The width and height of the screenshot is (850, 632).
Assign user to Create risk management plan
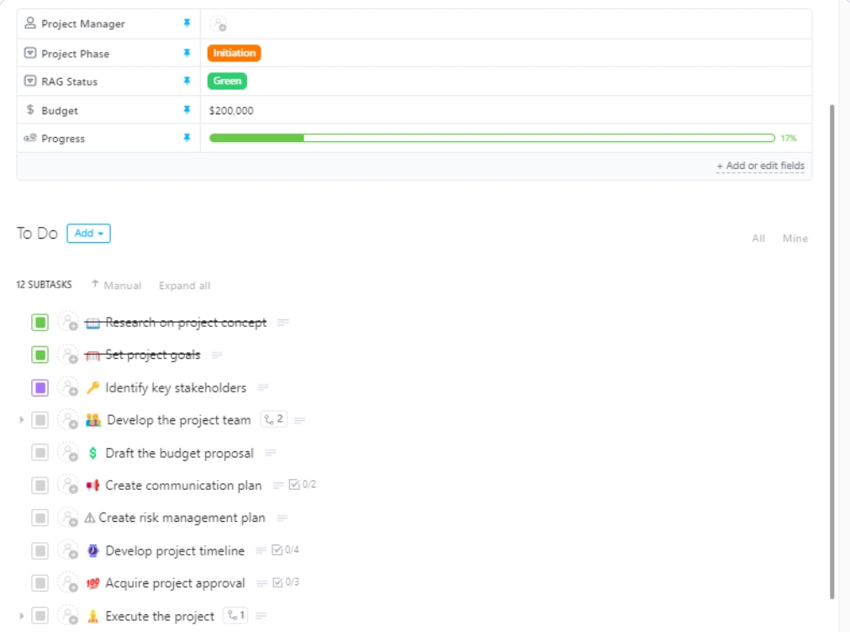click(x=69, y=518)
